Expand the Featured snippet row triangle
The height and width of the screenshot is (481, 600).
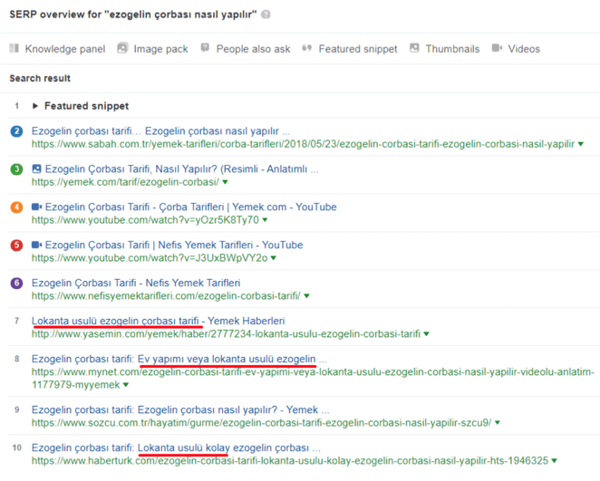click(x=35, y=106)
